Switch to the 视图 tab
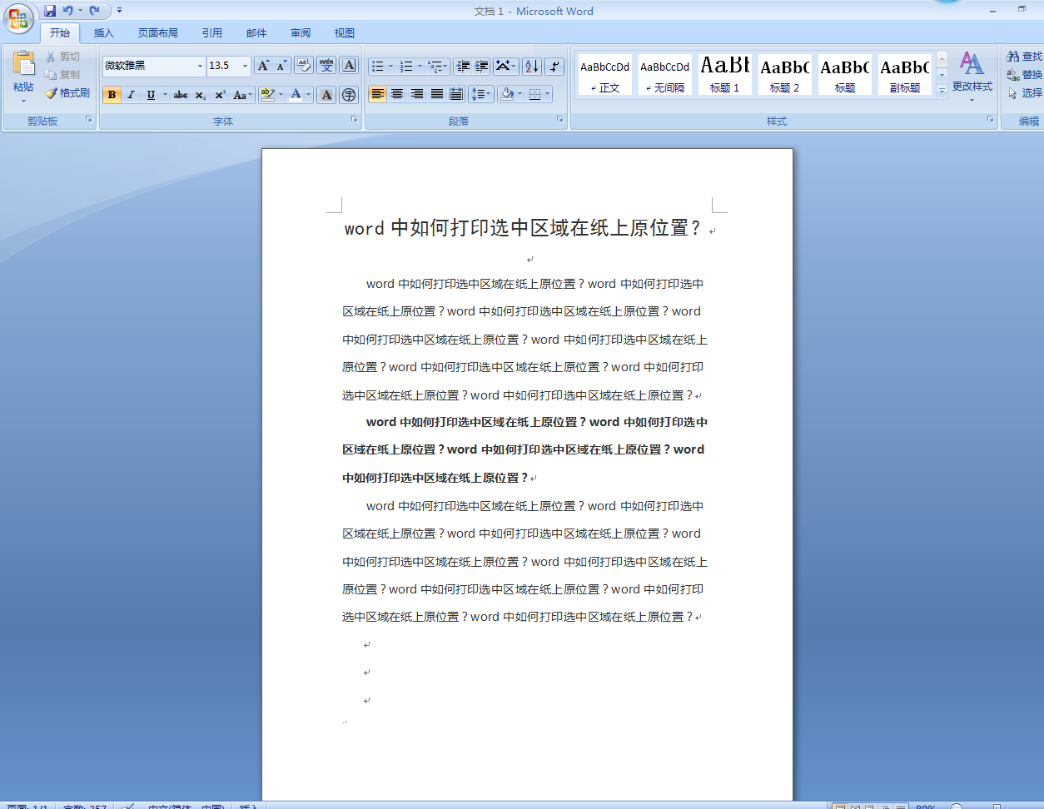The width and height of the screenshot is (1044, 809). [345, 33]
